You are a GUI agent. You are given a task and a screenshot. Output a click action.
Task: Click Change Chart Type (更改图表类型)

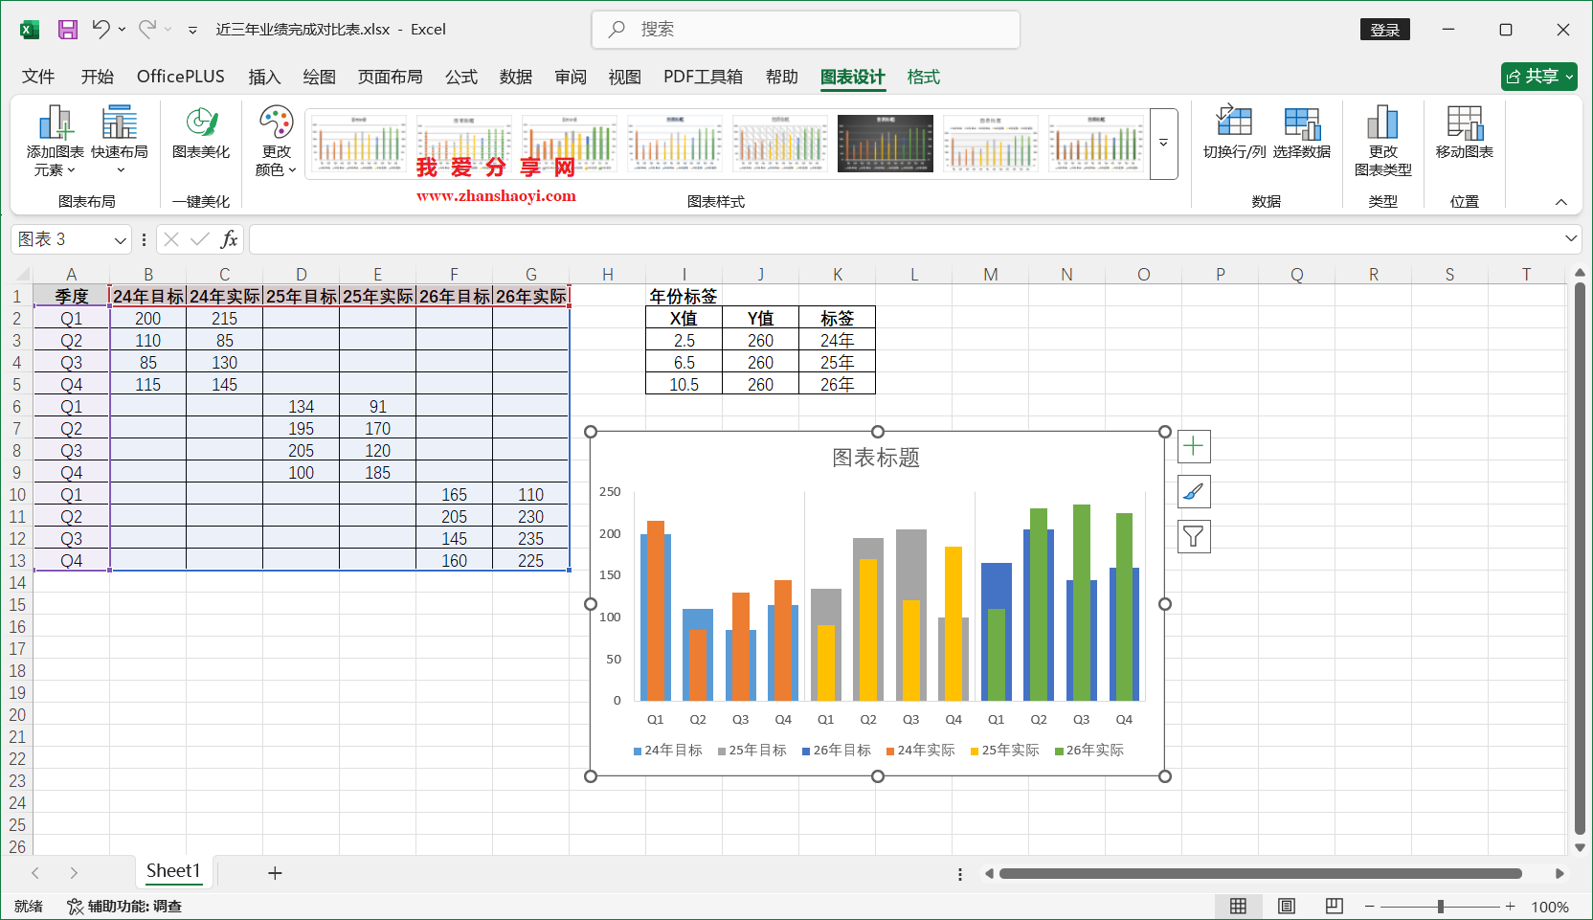click(x=1382, y=142)
